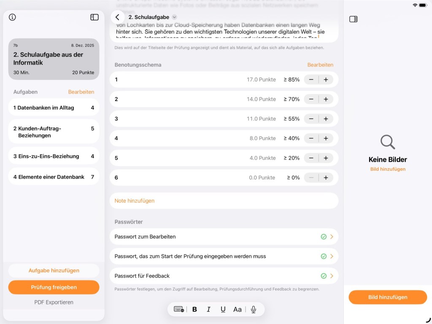Open the info icon in sidebar
The height and width of the screenshot is (324, 432).
click(x=12, y=17)
